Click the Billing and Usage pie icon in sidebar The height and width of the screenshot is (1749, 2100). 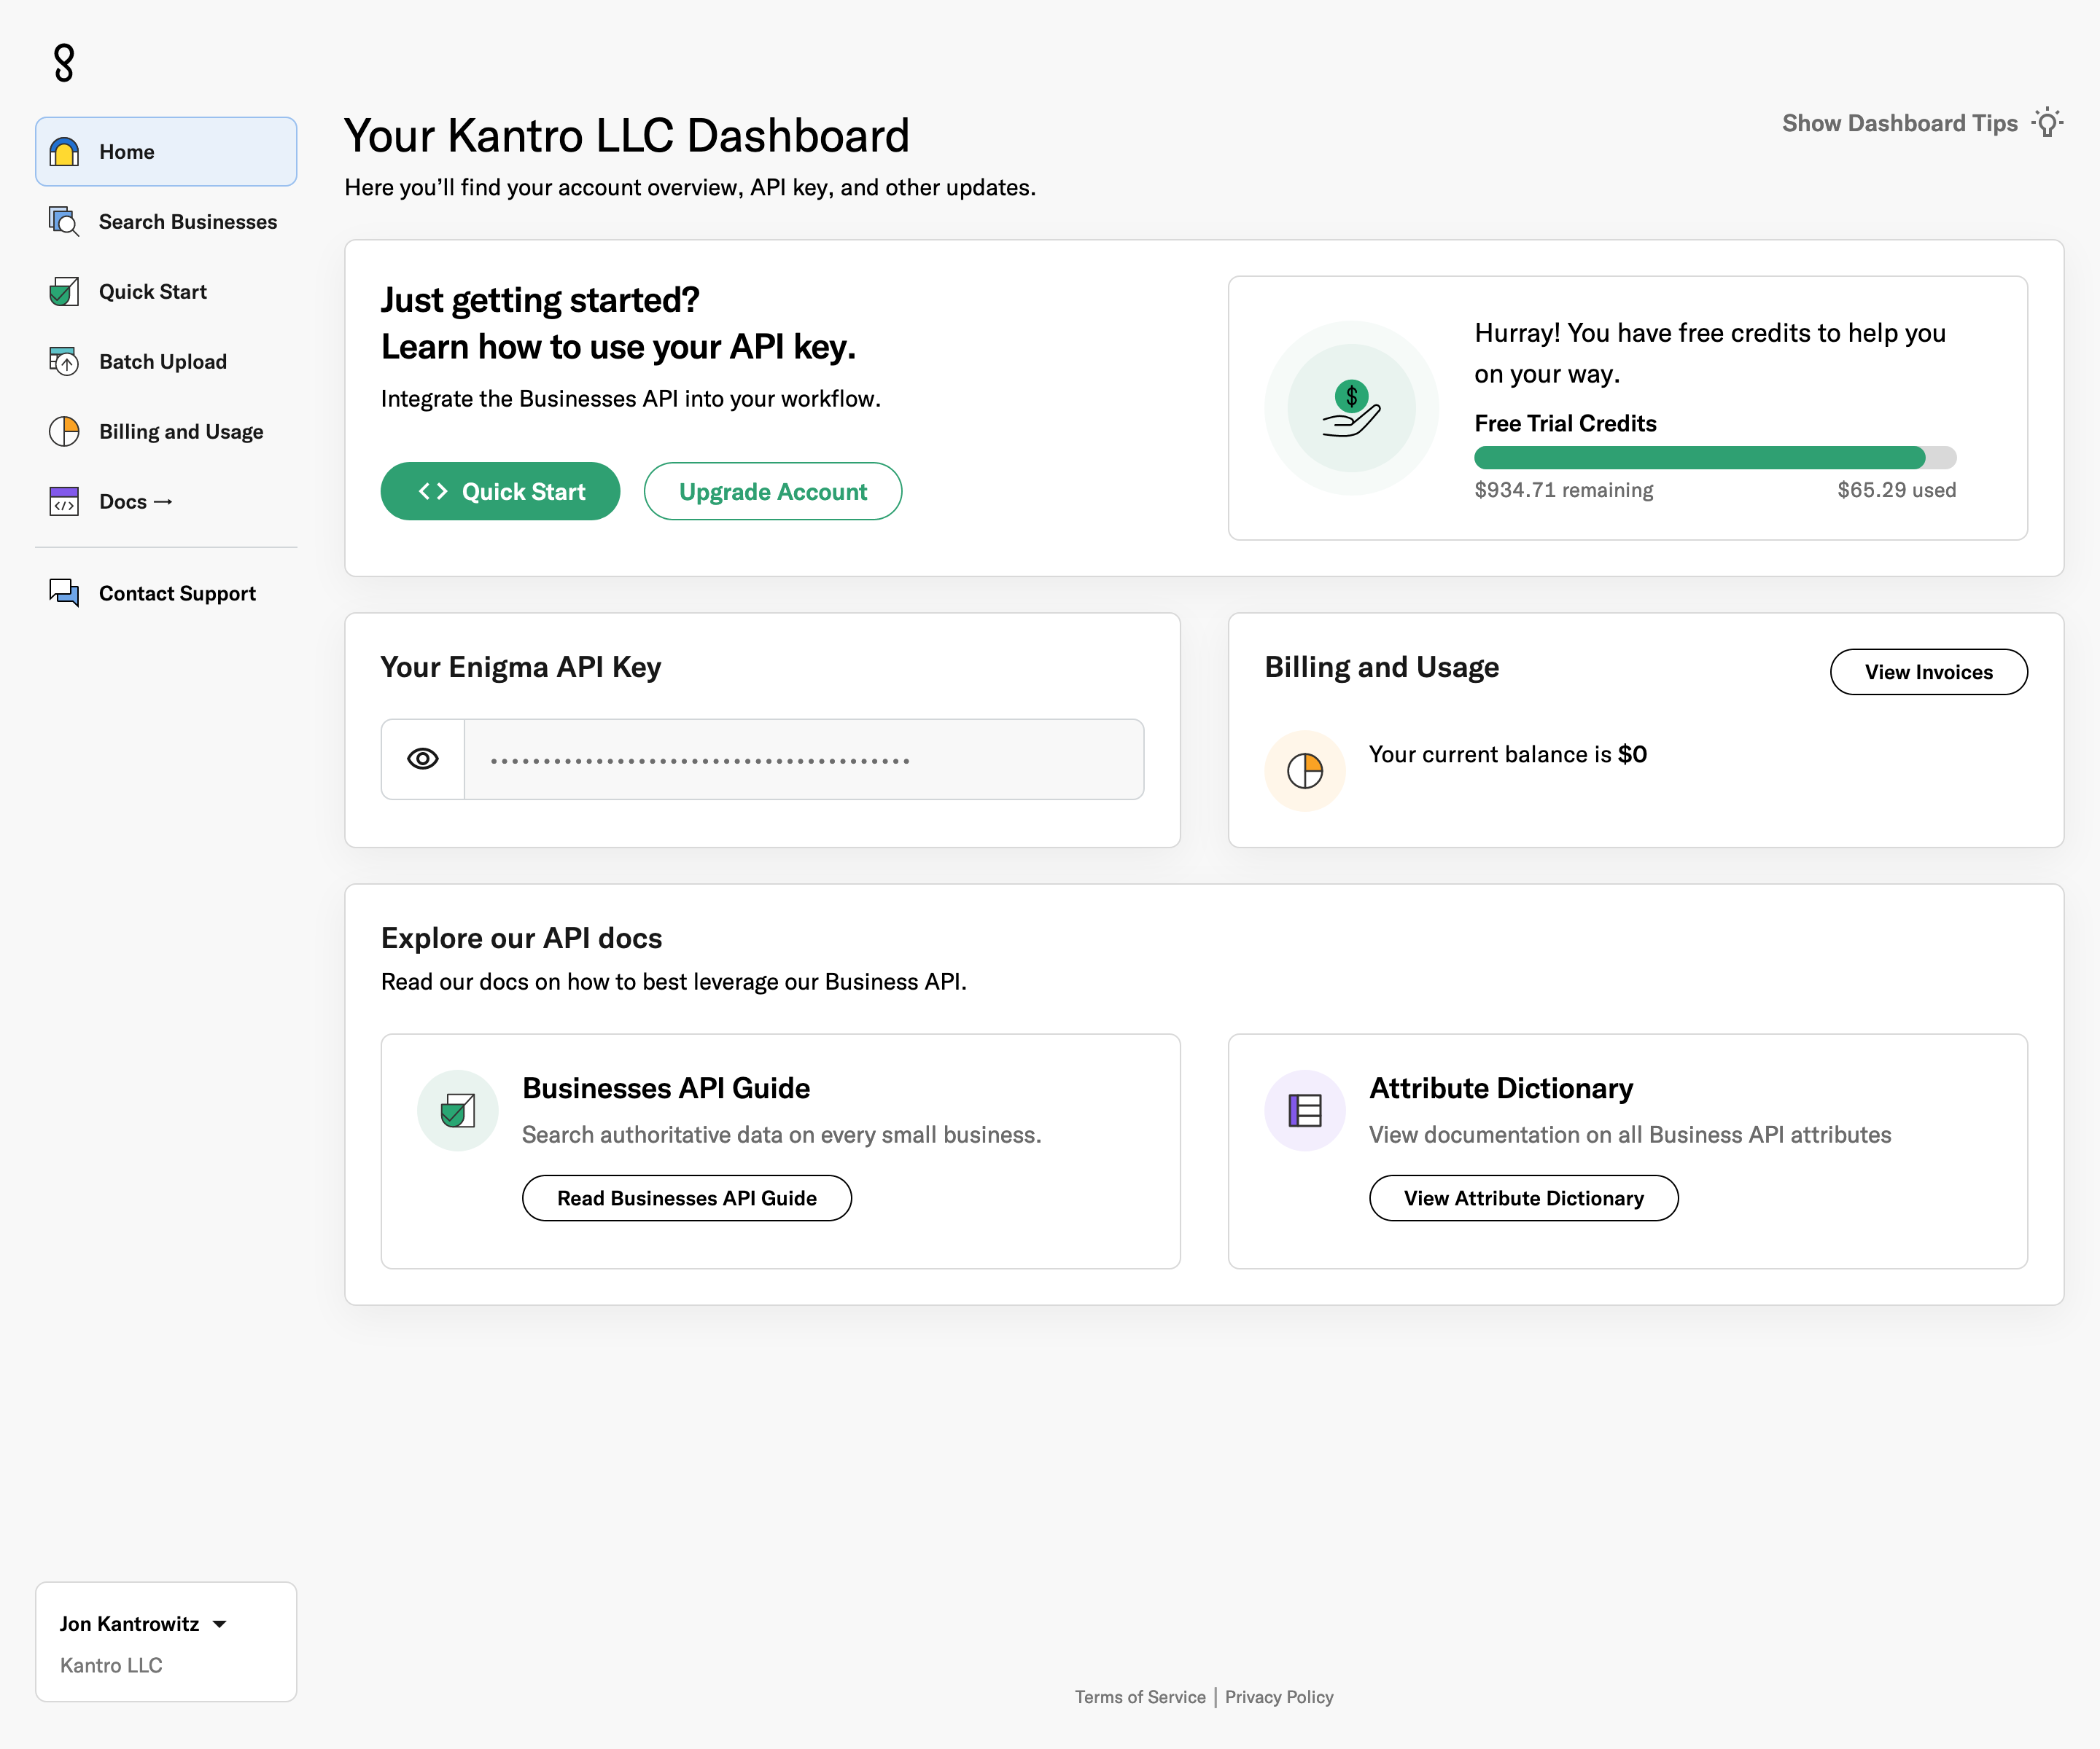64,431
